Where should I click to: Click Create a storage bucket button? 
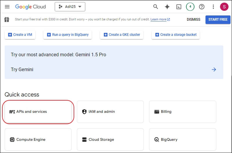point(176,35)
